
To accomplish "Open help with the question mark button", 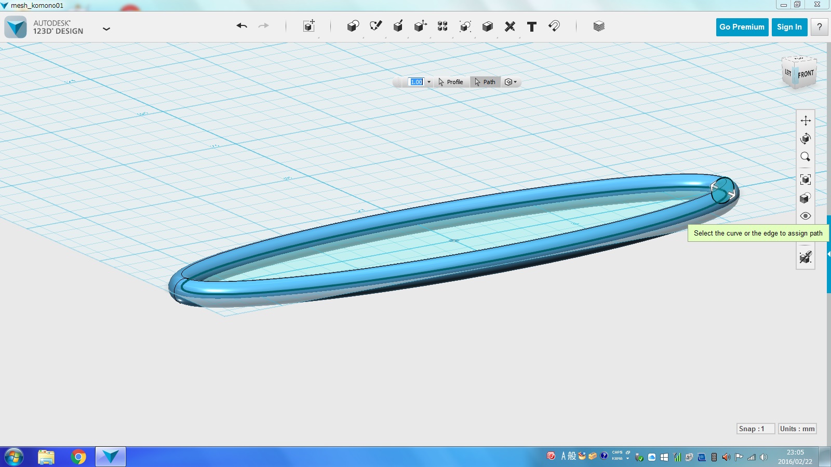I will [x=820, y=27].
